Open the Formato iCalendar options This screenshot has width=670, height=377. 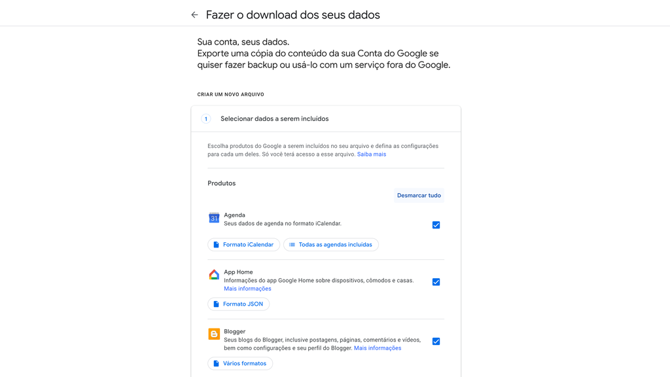243,245
